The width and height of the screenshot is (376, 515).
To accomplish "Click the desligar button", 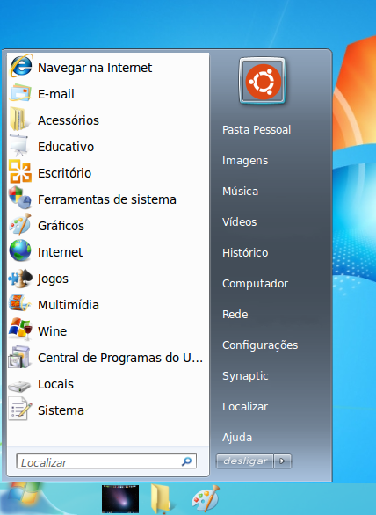I will pyautogui.click(x=244, y=461).
